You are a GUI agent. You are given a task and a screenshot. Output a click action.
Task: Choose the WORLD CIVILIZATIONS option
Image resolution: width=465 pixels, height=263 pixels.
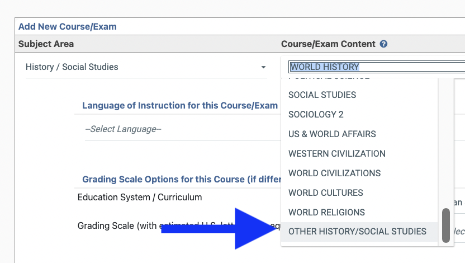[x=334, y=173]
